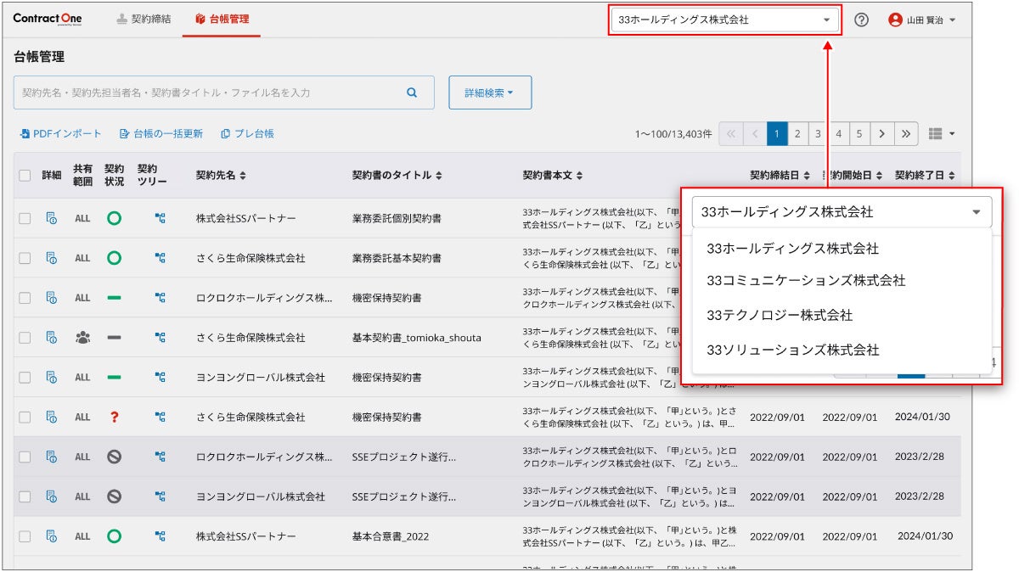The image size is (1019, 572).
Task: Click gray dash status in 基本契約書_tomioka_shouta row
Action: pyautogui.click(x=114, y=338)
